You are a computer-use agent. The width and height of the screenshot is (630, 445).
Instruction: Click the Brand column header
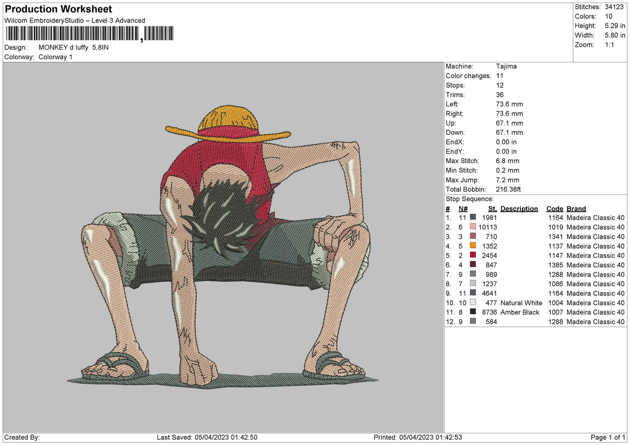(576, 208)
